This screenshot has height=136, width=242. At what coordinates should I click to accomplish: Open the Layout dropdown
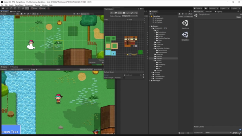point(236,8)
